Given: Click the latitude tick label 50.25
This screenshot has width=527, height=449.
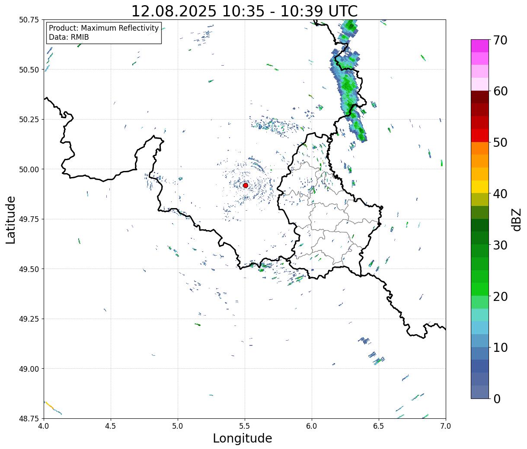Looking at the screenshot, I should [29, 119].
